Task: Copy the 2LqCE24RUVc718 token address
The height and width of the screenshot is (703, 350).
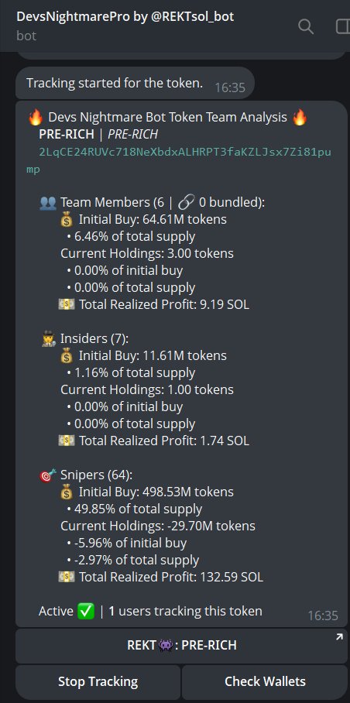Action: (178, 161)
